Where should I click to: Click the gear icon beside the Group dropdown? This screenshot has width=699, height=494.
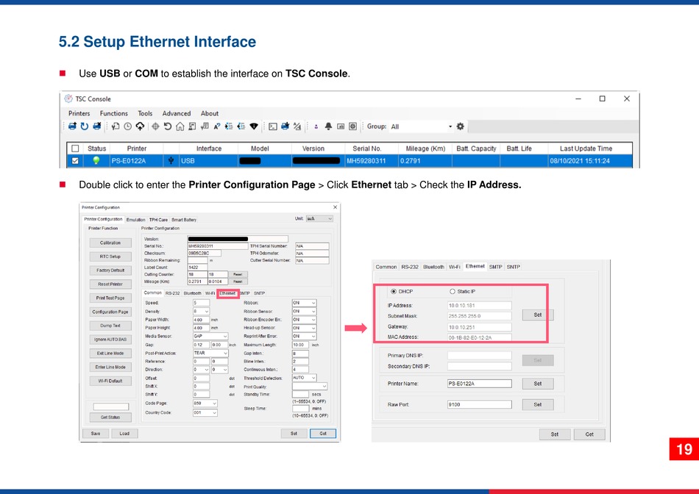[461, 126]
